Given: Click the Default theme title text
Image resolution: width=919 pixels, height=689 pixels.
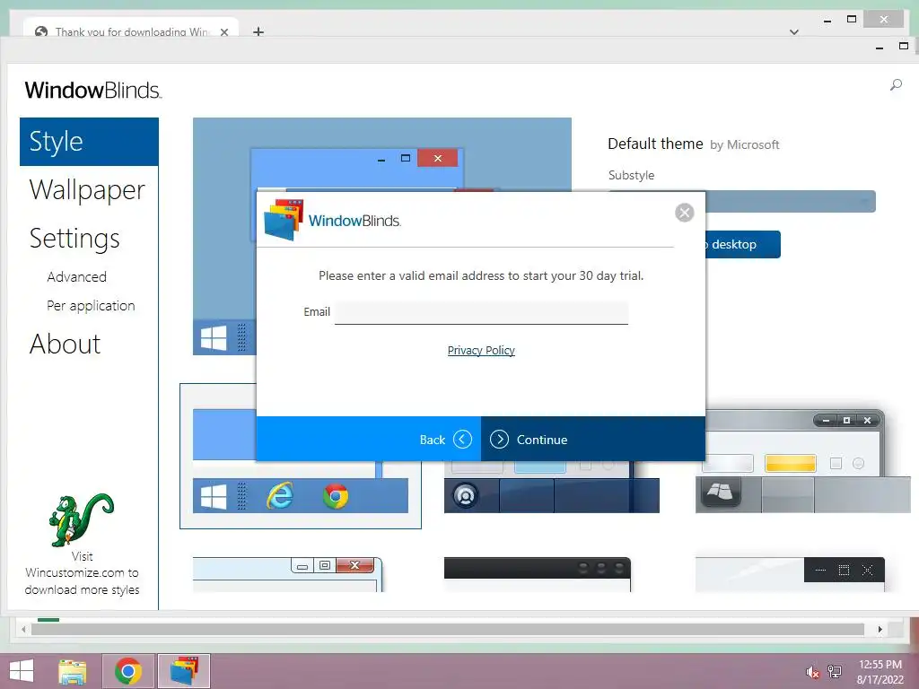Looking at the screenshot, I should click(655, 144).
